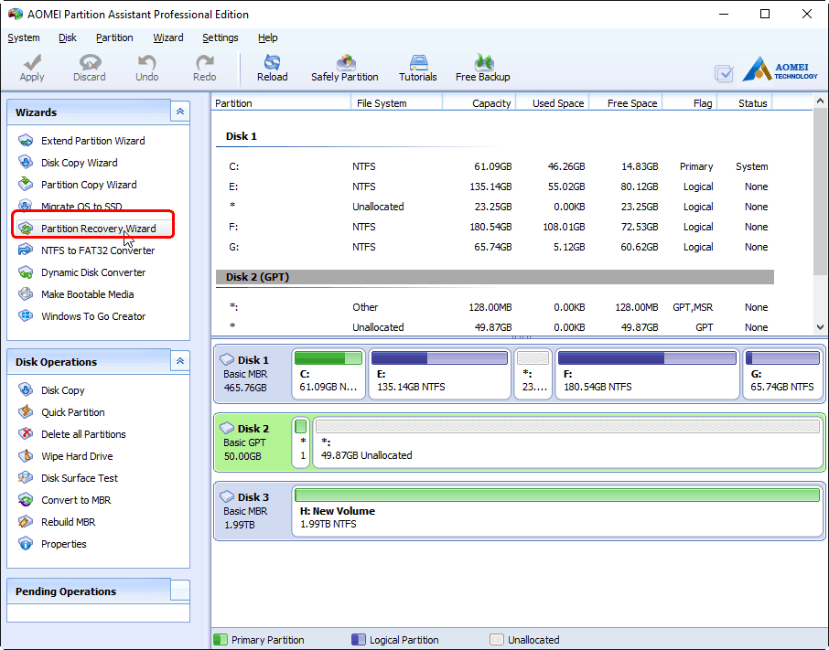Viewport: 829px width, 650px height.
Task: Click Disk Surface Test
Action: [79, 478]
